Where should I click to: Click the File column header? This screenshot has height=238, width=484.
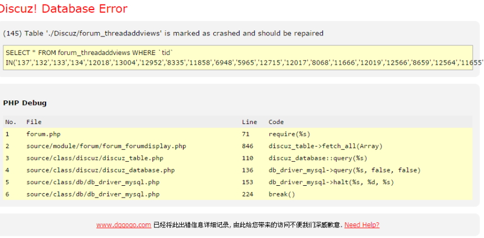click(34, 122)
